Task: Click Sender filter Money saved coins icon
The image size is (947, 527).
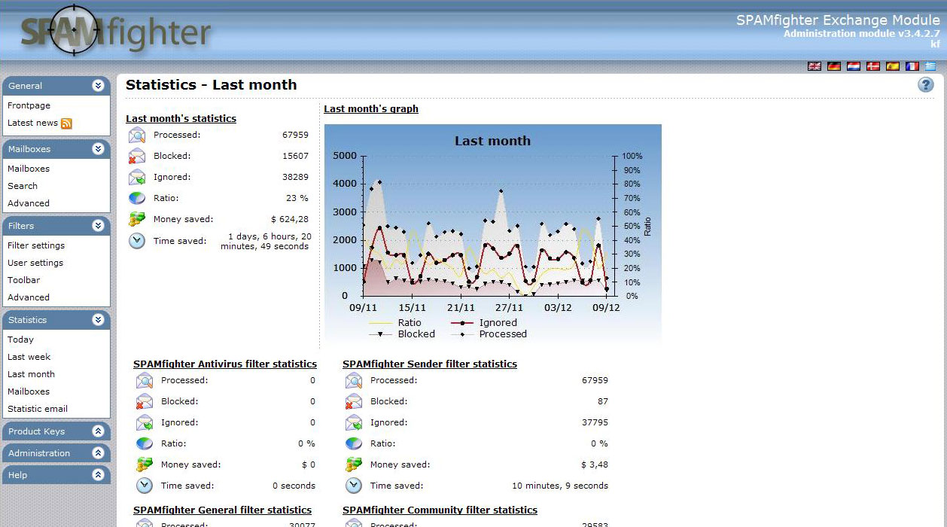Action: pyautogui.click(x=353, y=465)
